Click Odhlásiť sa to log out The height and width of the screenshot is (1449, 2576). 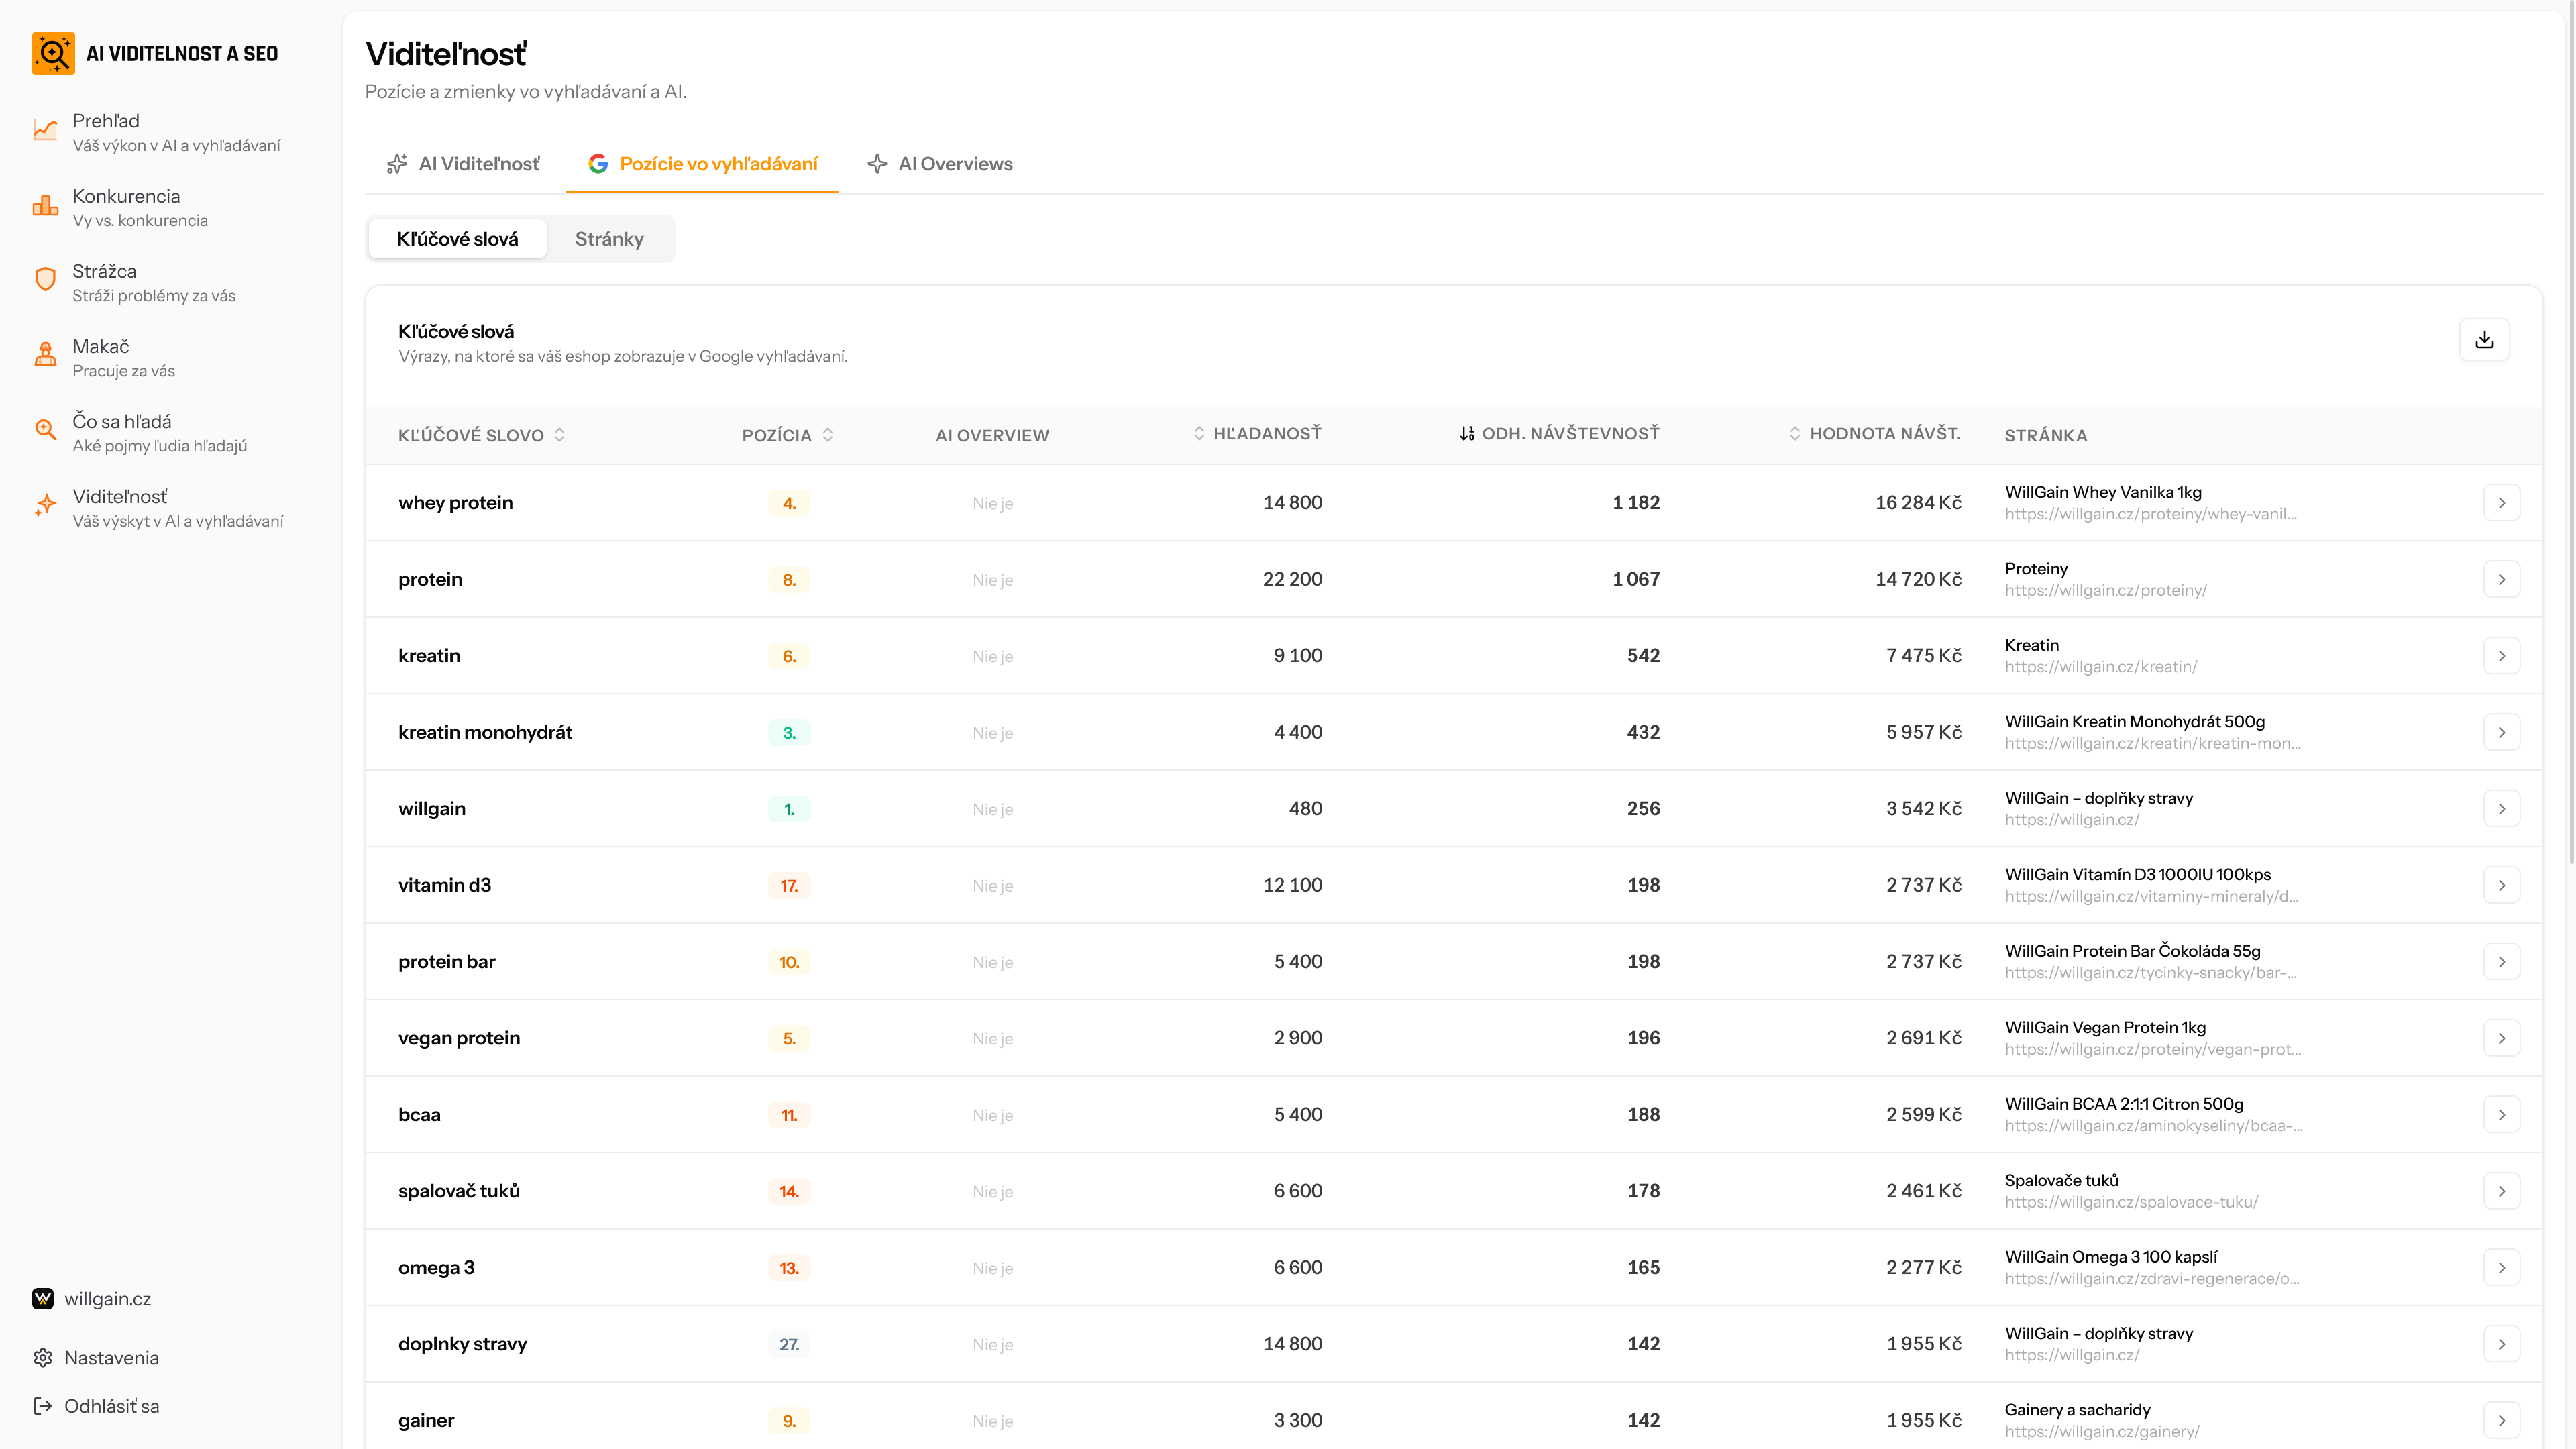tap(96, 1405)
